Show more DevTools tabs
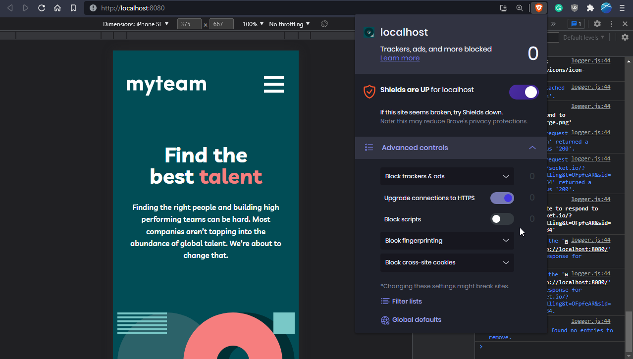Screen dimensions: 633x359 tap(553, 24)
